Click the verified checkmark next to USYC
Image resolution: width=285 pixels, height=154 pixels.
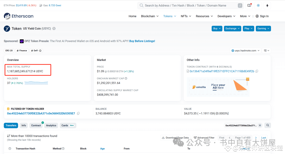[x=54, y=29]
